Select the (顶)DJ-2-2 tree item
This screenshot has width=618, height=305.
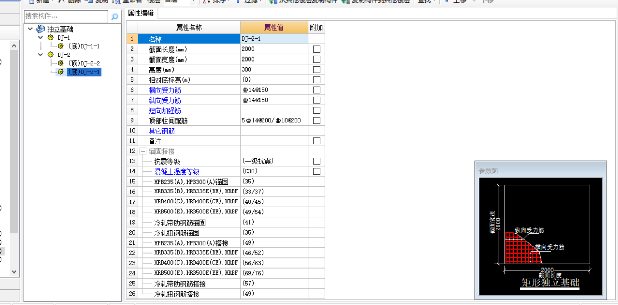coord(84,63)
